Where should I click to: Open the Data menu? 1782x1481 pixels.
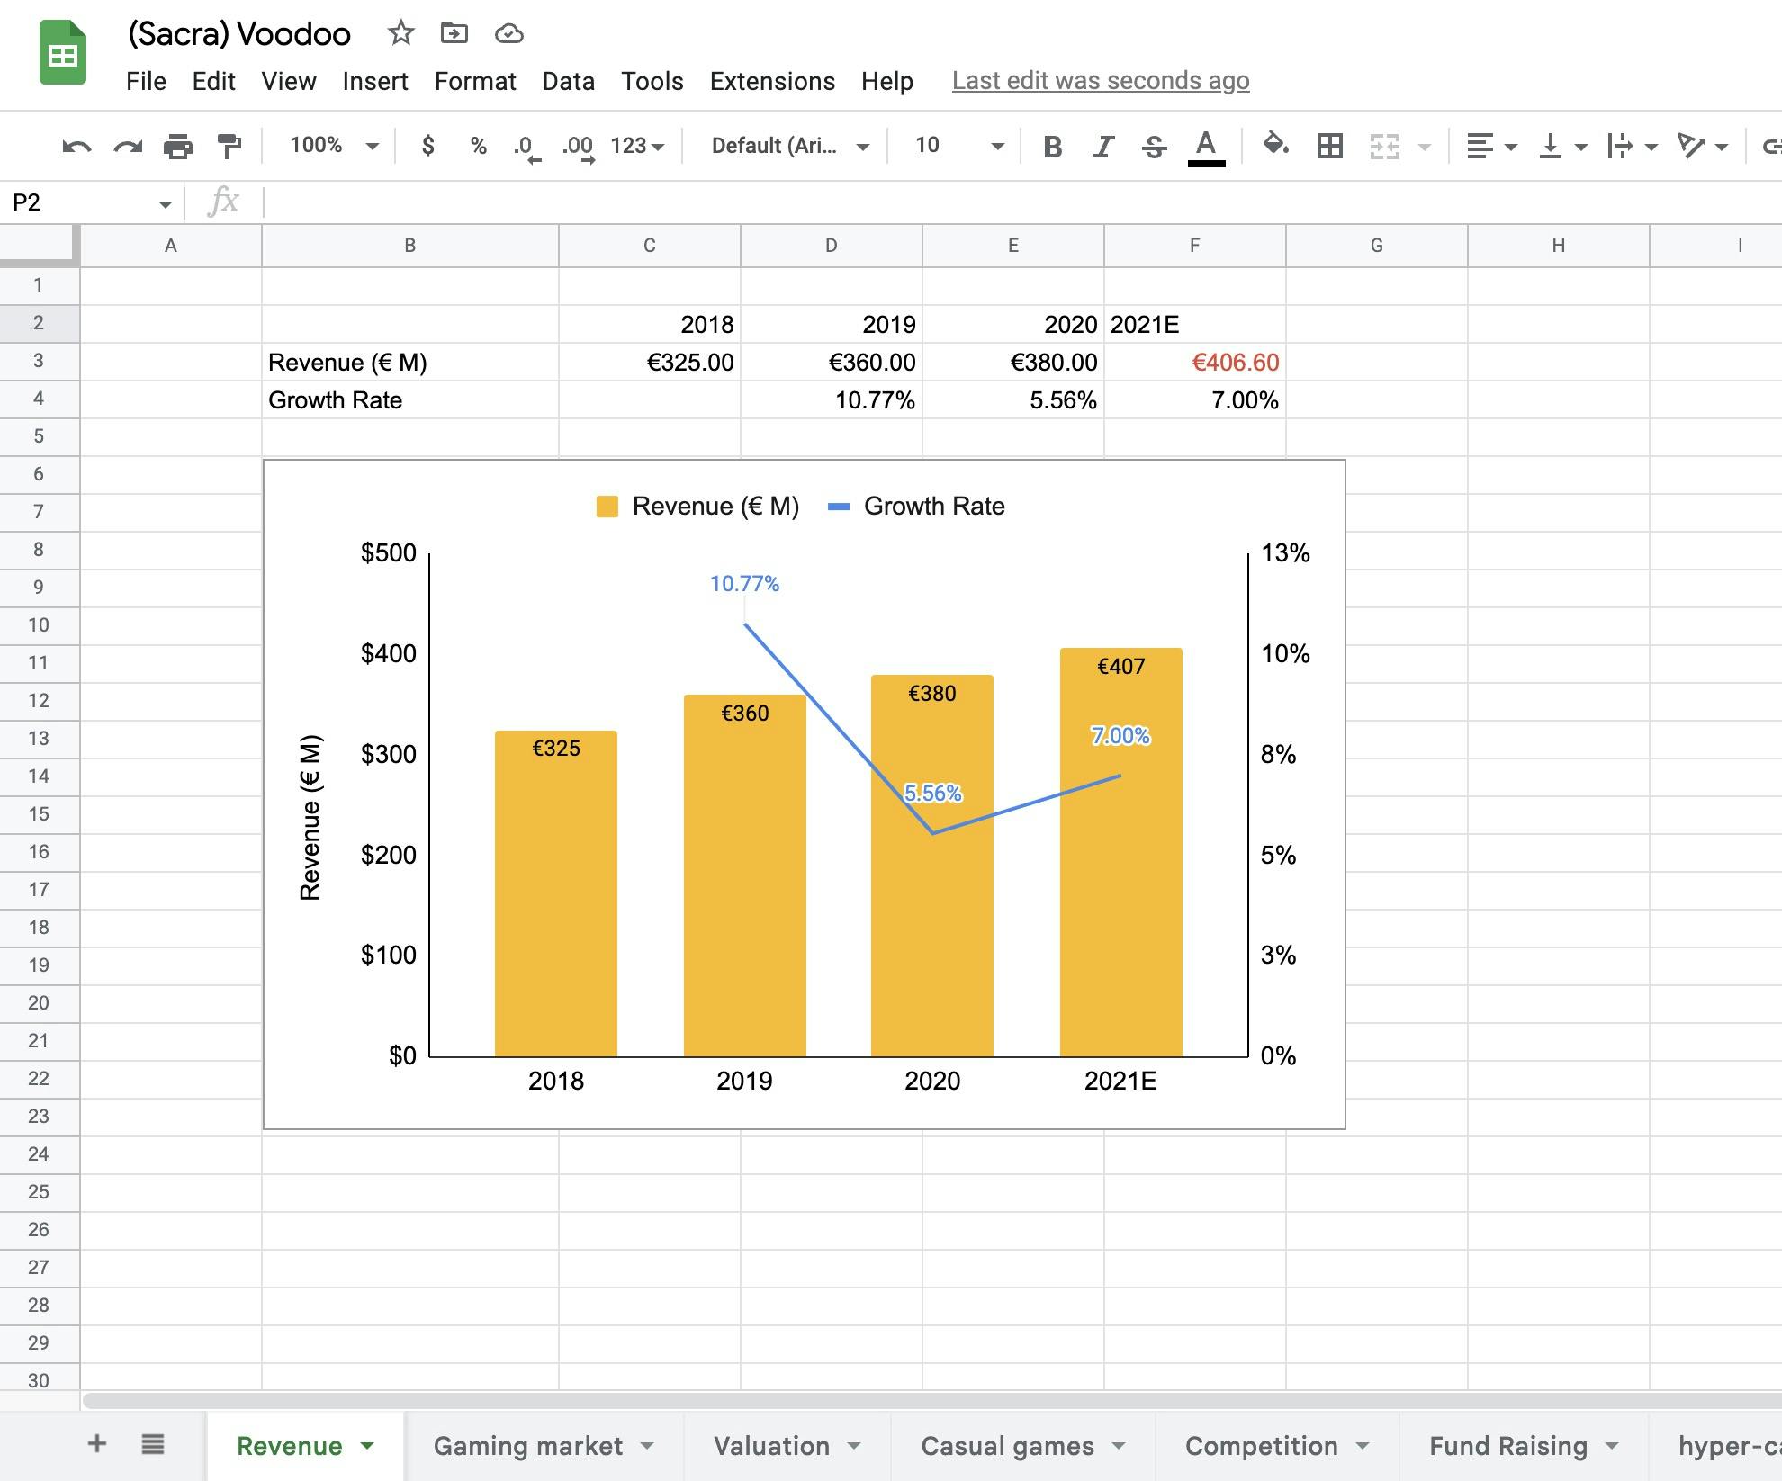click(568, 81)
